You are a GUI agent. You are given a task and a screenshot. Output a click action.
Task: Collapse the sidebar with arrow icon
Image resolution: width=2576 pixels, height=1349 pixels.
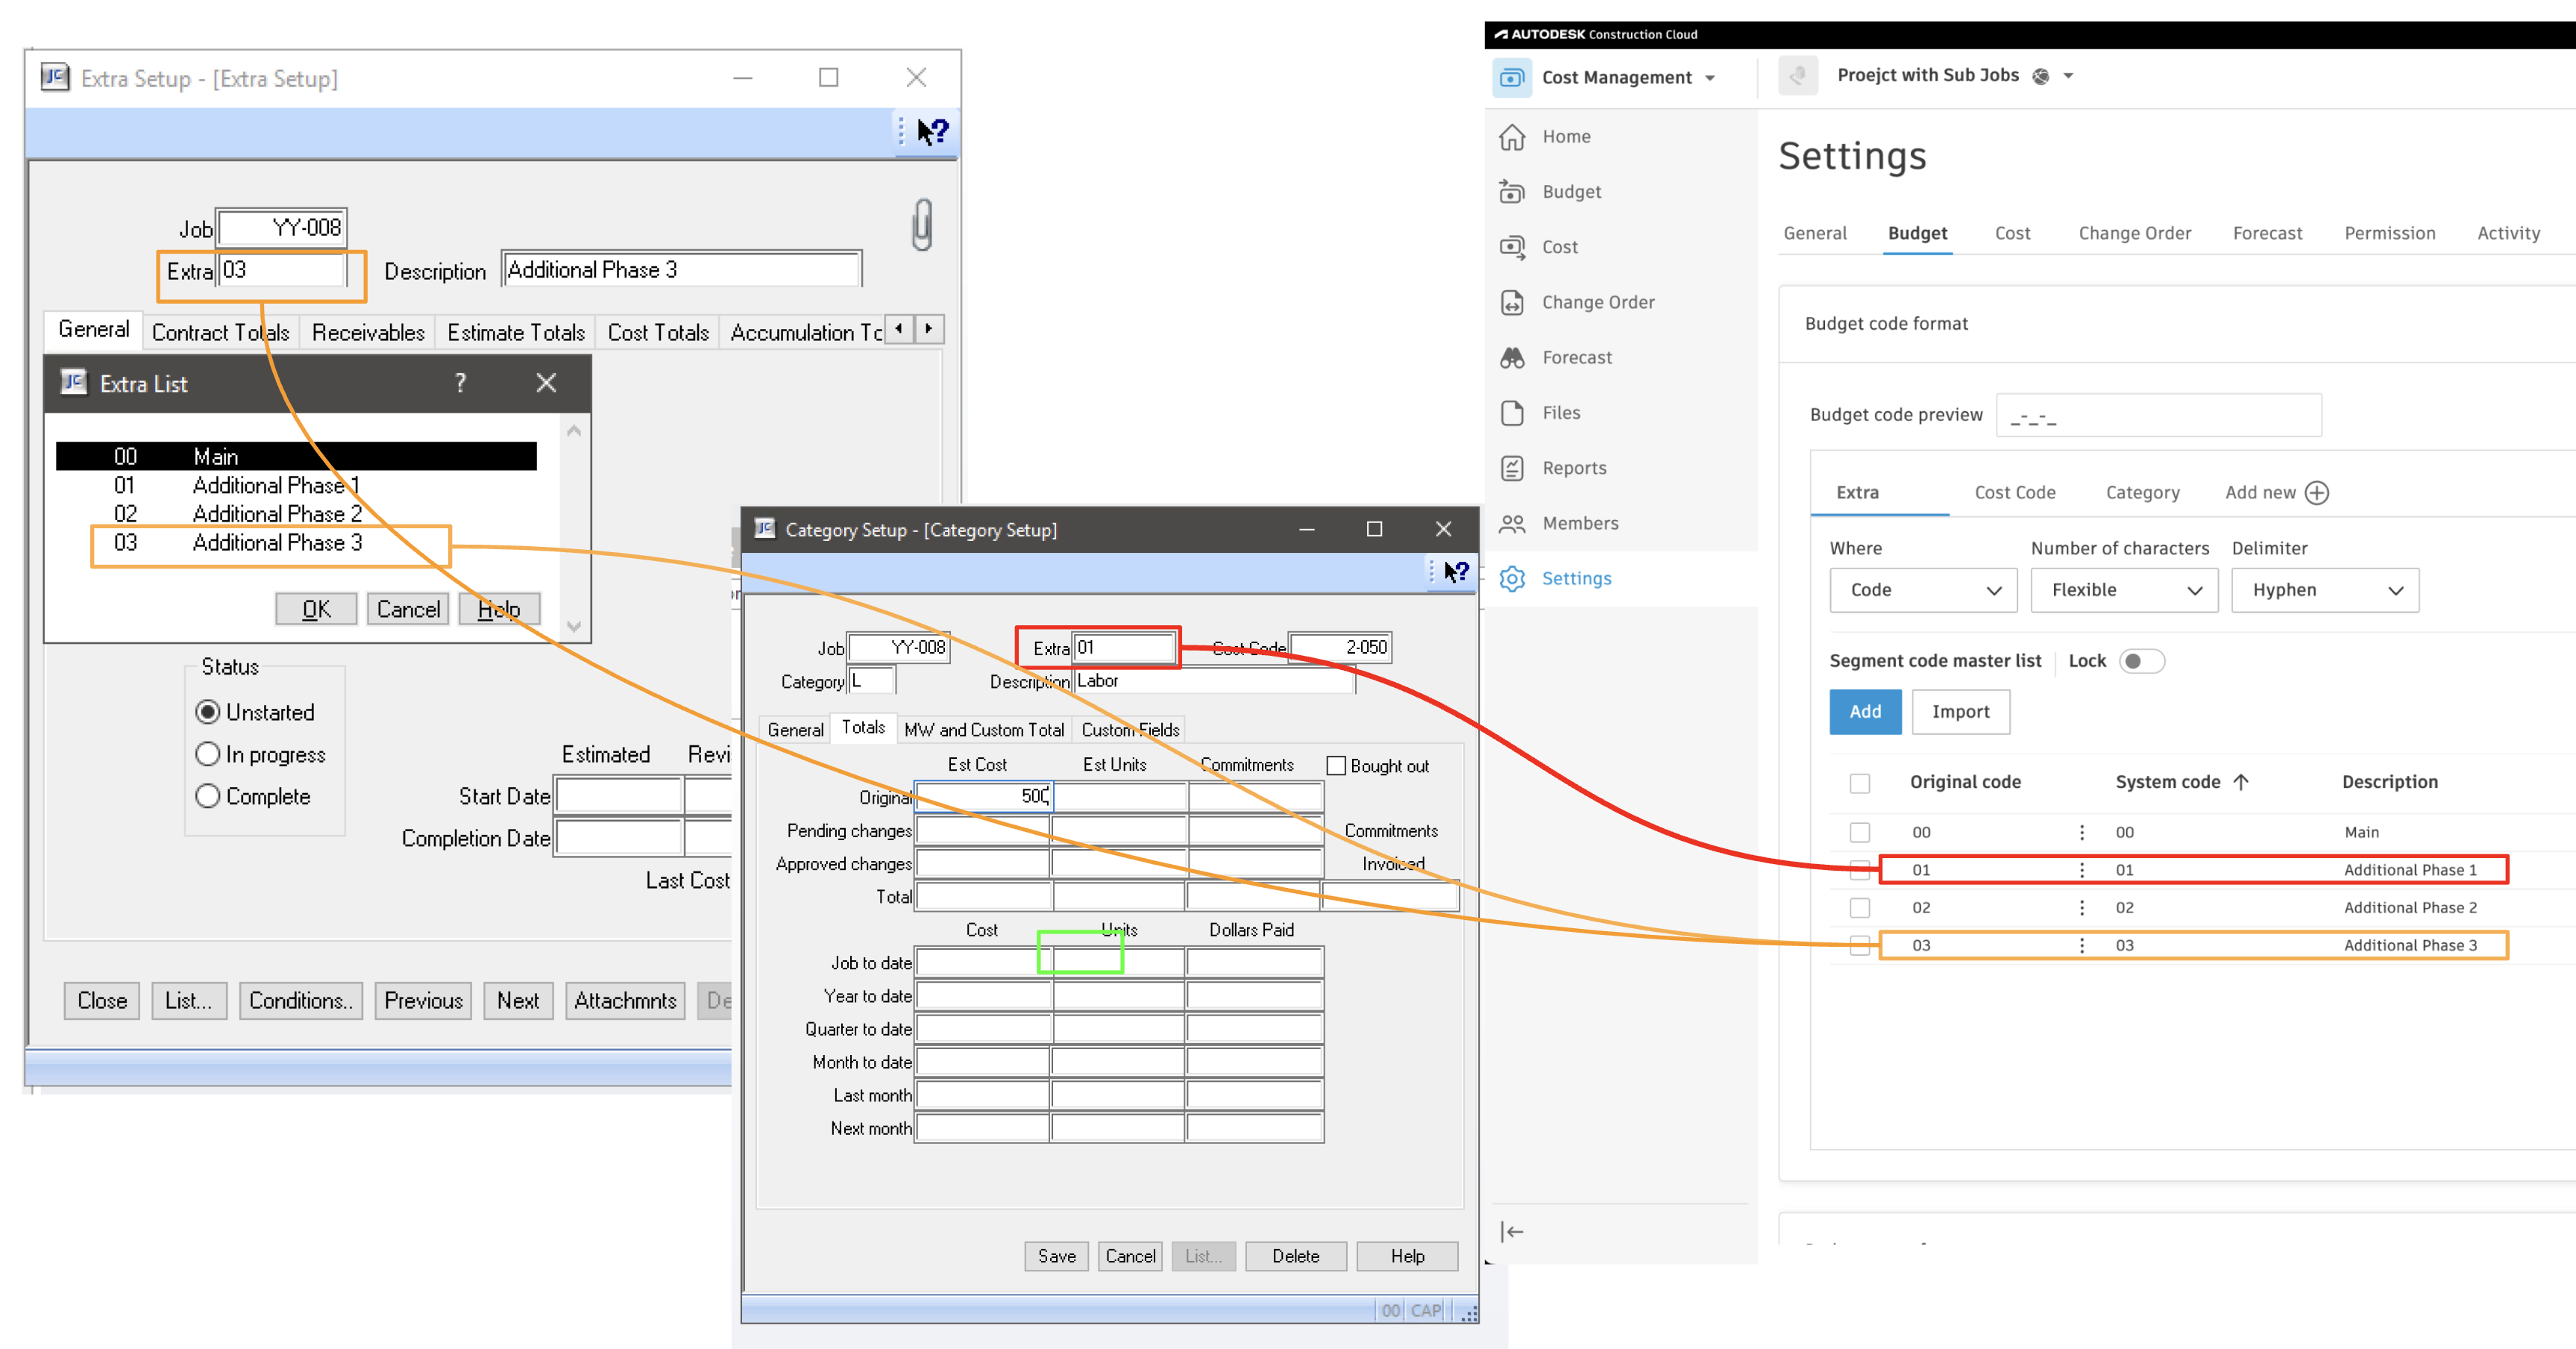click(x=1512, y=1231)
